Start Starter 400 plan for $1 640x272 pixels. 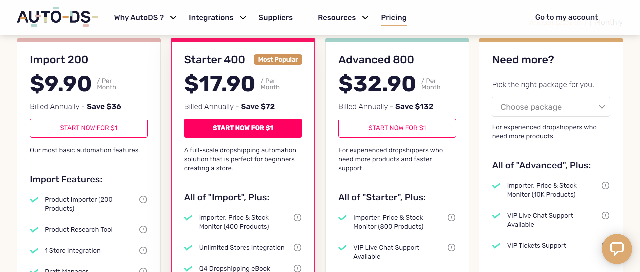pos(243,128)
